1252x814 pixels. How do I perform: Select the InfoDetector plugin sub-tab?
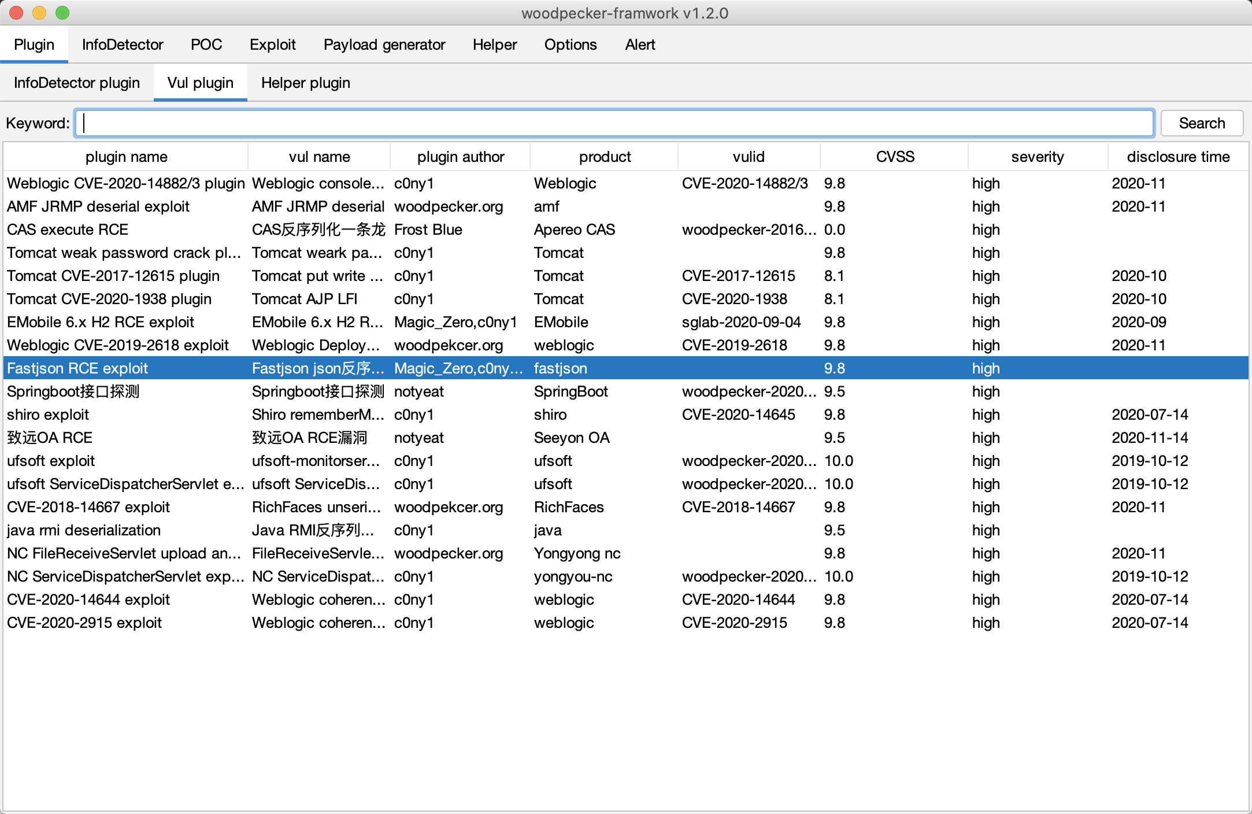coord(77,83)
